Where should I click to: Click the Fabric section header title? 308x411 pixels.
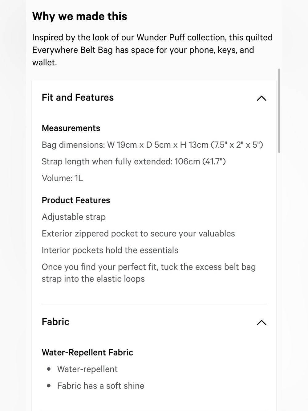point(55,322)
